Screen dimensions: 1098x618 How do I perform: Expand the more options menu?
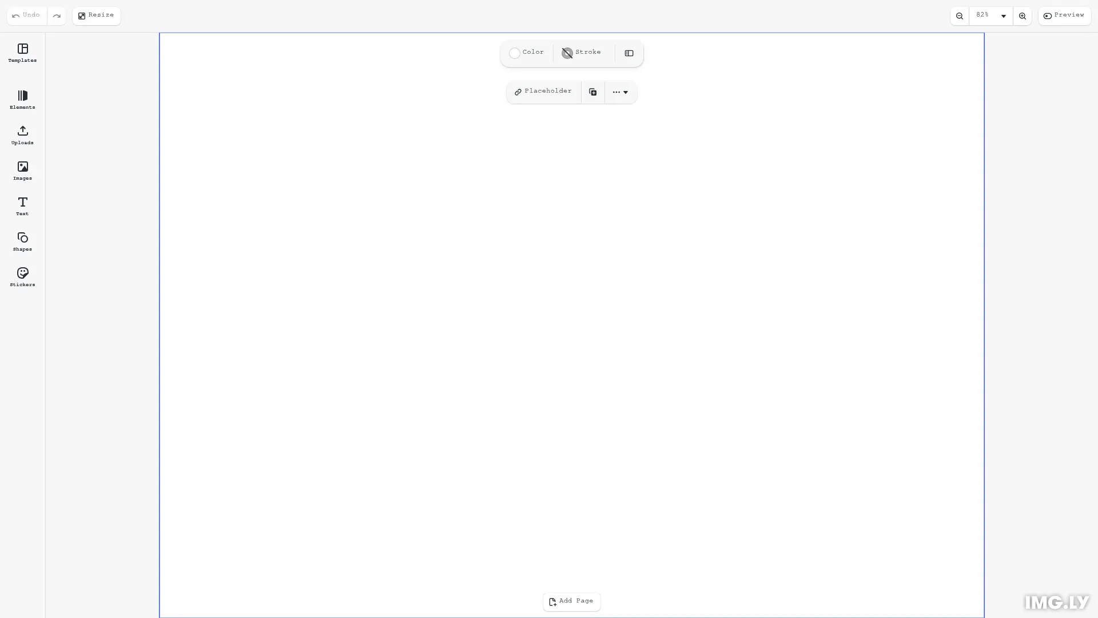pyautogui.click(x=620, y=92)
